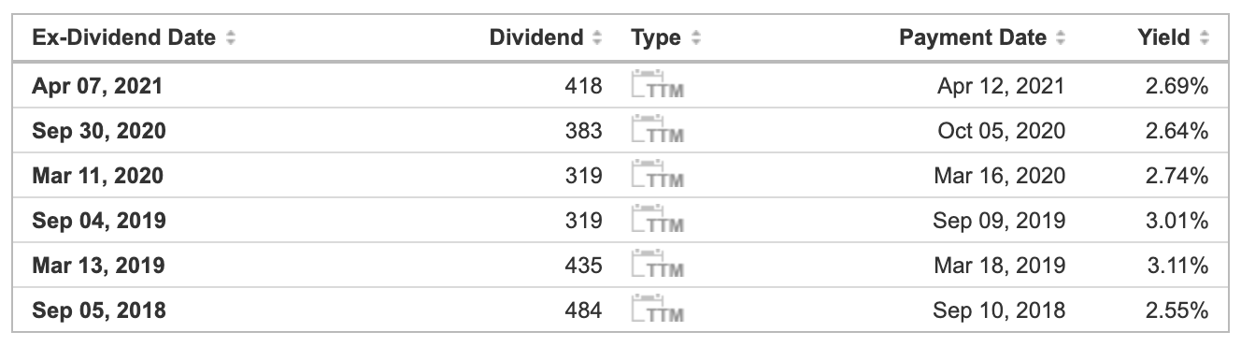Viewport: 1241px width, 346px height.
Task: Click the Payment Date header label
Action: (973, 38)
